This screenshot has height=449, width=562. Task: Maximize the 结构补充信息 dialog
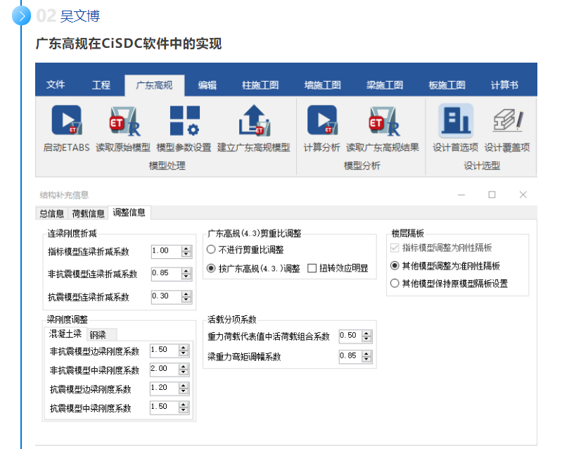[492, 195]
